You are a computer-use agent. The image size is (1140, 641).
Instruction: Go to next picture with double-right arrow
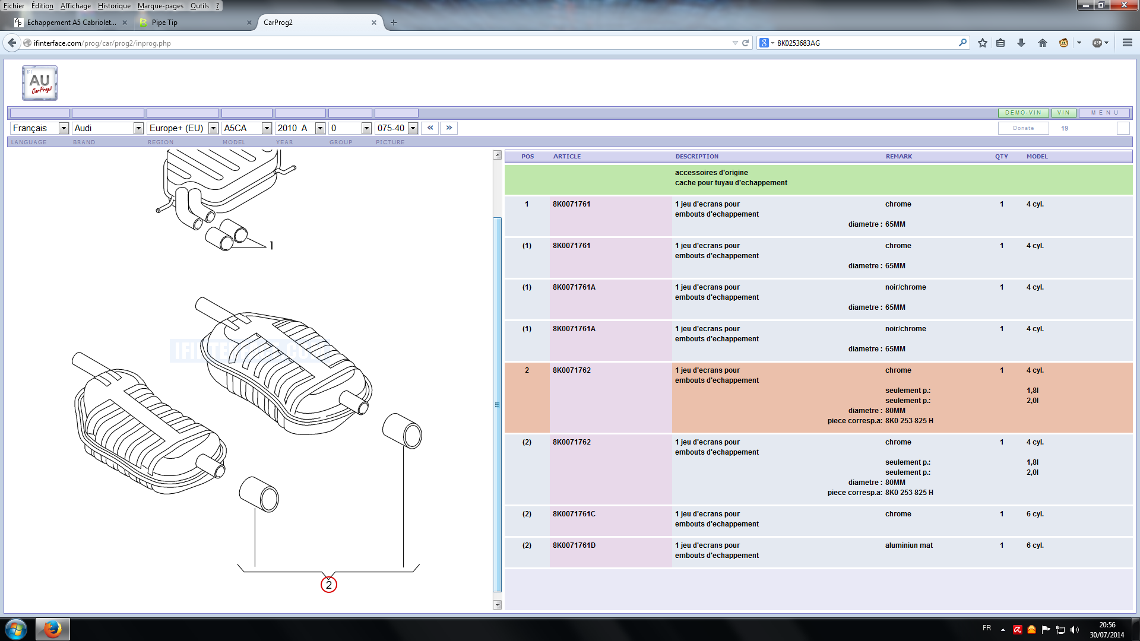click(x=449, y=128)
